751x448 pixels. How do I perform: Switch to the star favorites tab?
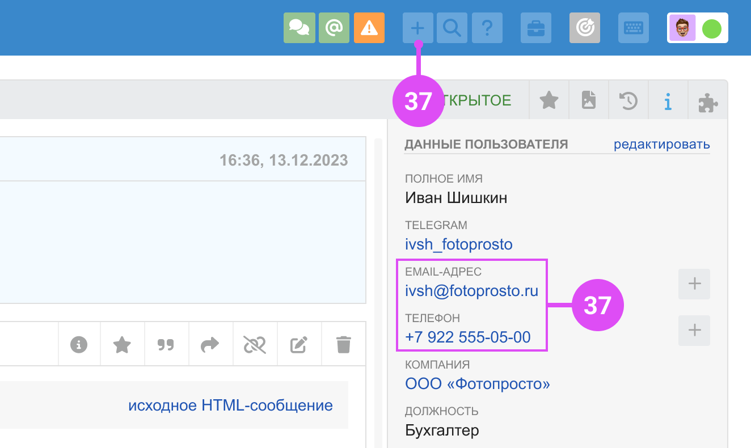(549, 101)
